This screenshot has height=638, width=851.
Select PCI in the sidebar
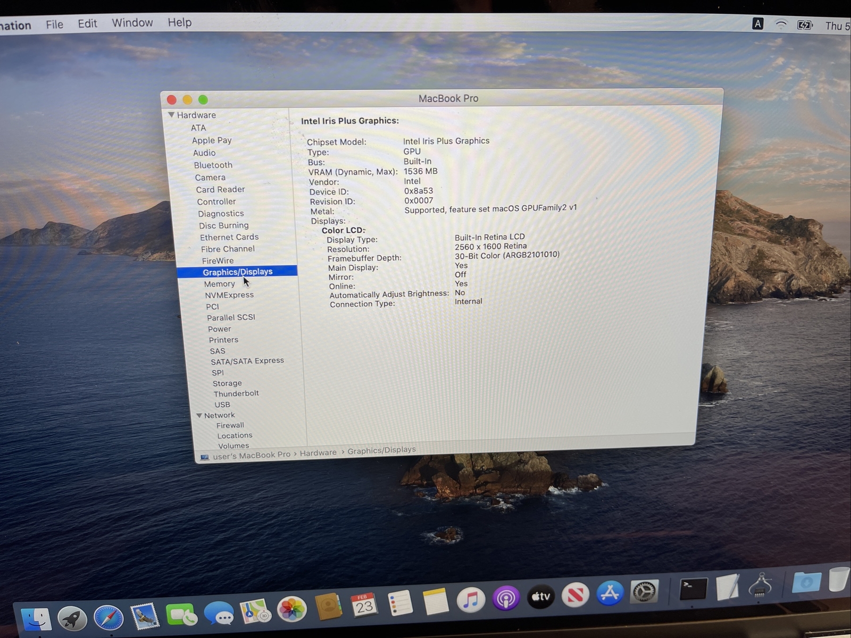tap(212, 307)
